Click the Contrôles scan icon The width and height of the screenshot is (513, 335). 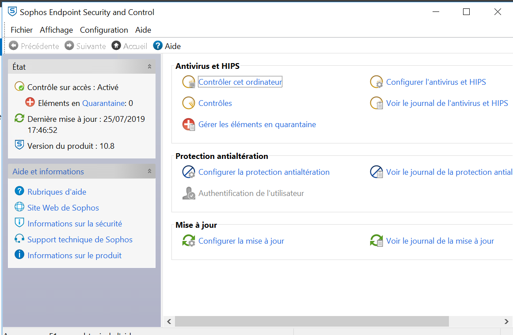189,103
